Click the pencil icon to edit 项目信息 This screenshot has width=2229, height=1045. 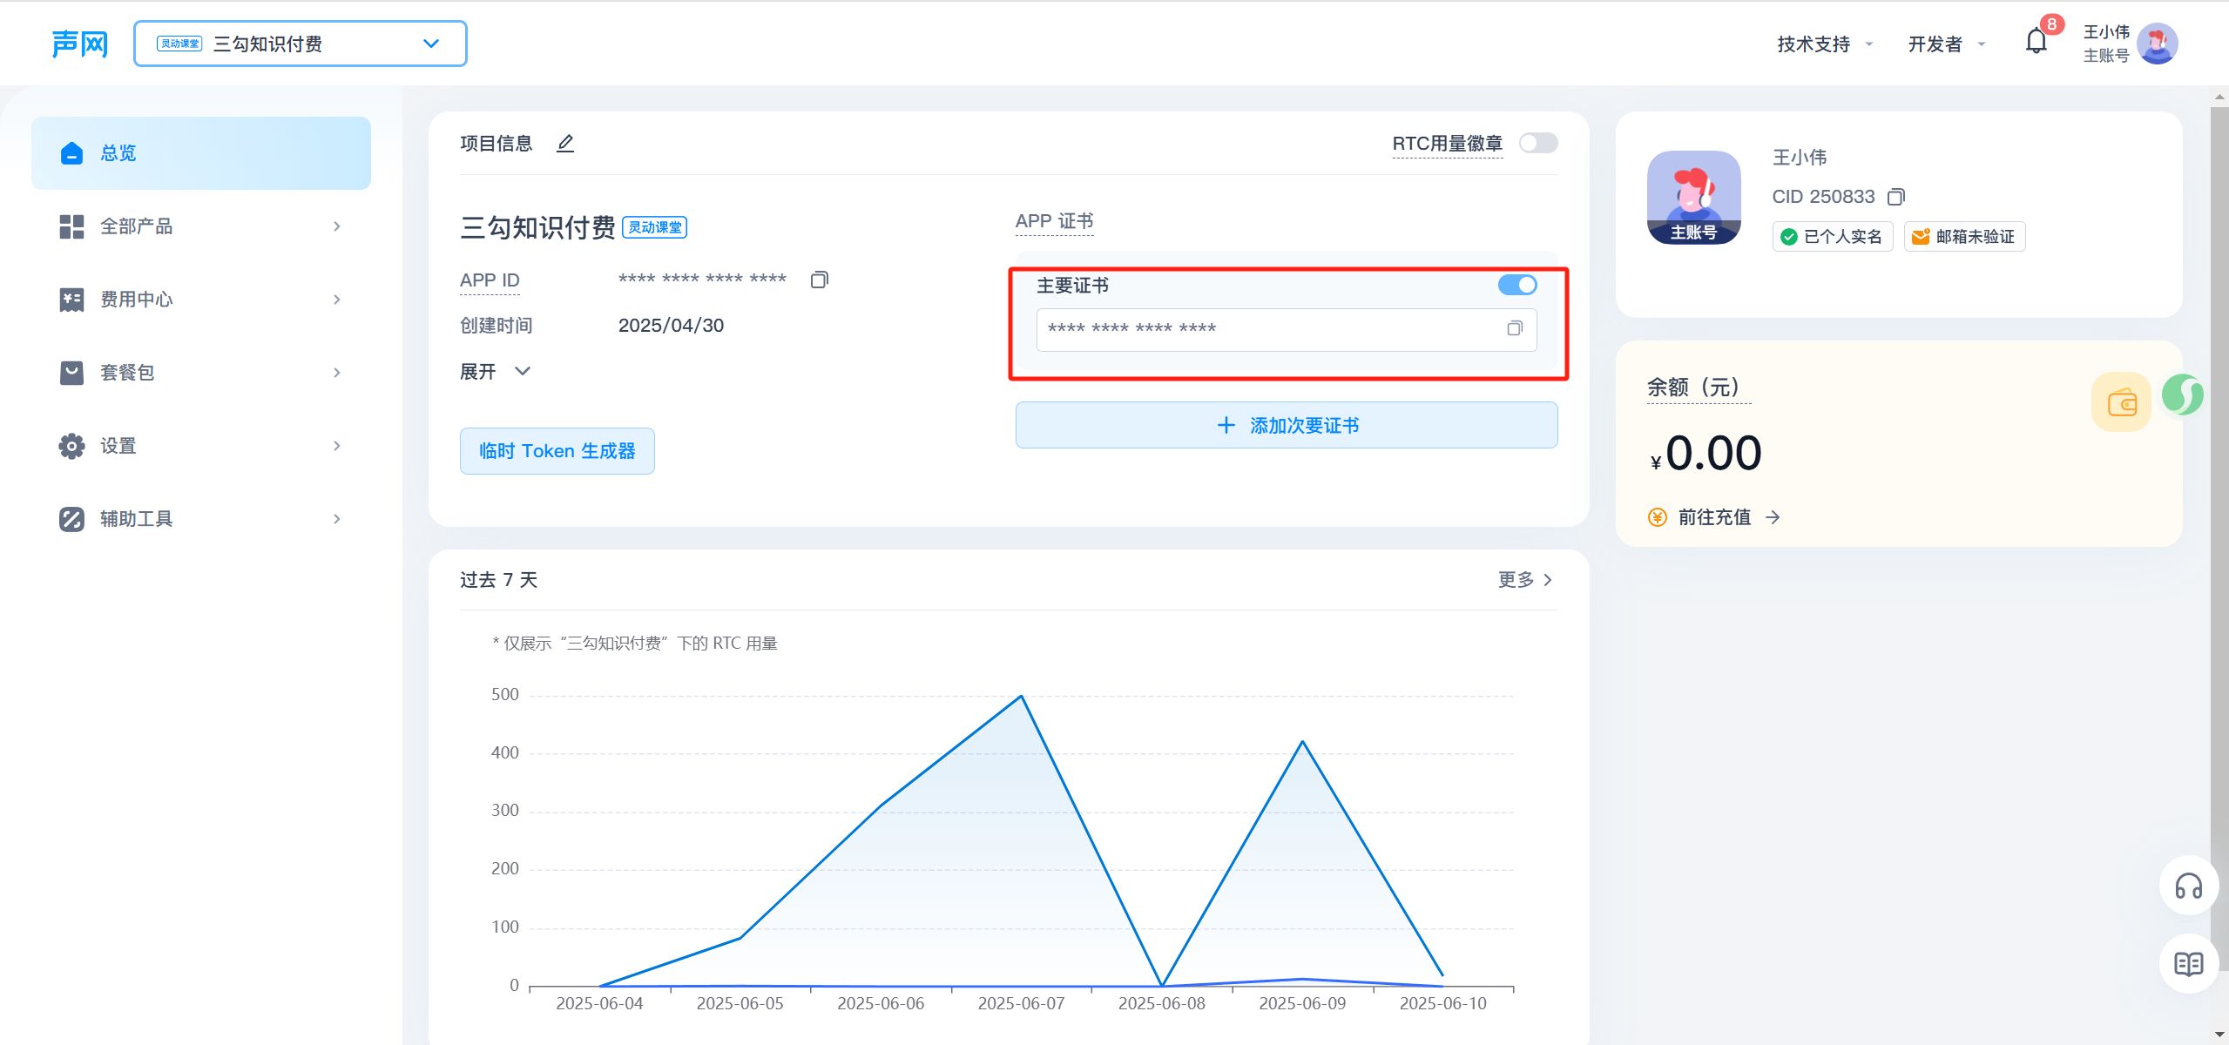pyautogui.click(x=565, y=143)
